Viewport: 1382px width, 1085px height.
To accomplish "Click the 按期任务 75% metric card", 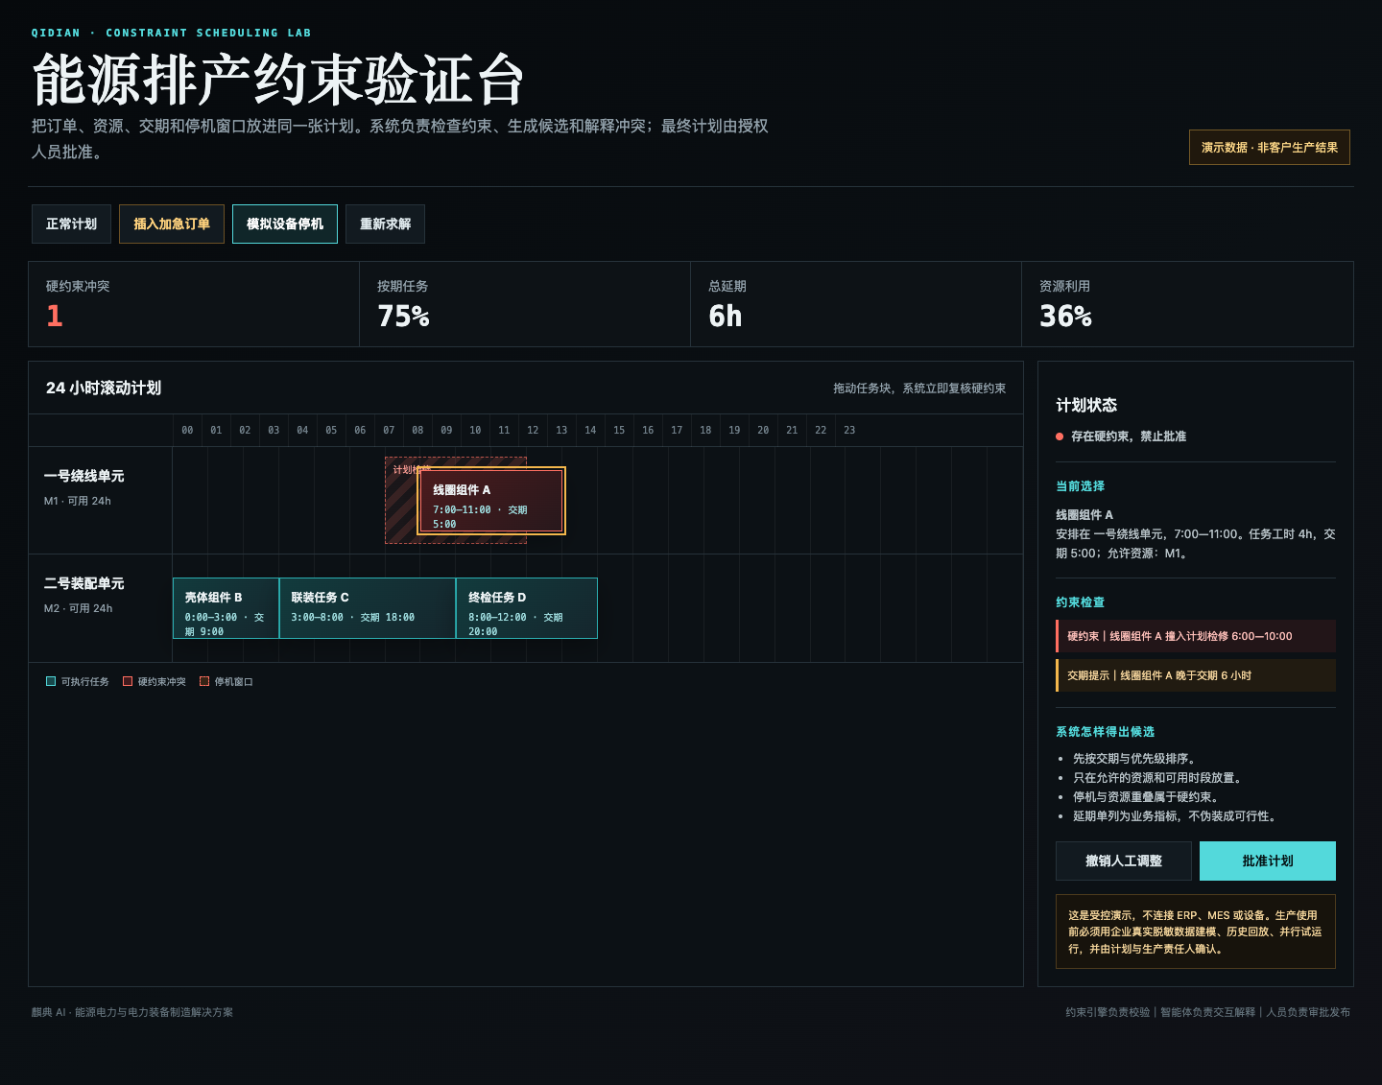I will 525,304.
